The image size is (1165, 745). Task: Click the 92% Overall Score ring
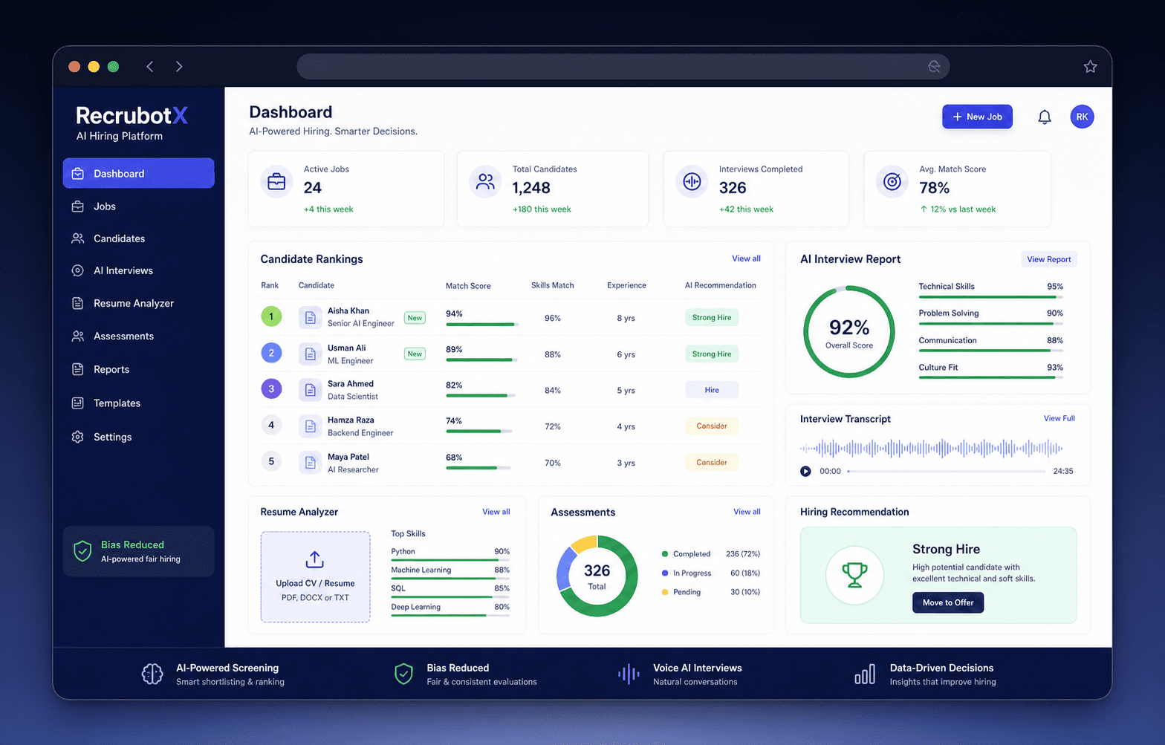[849, 332]
